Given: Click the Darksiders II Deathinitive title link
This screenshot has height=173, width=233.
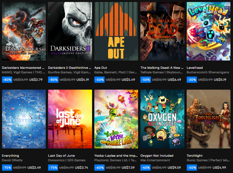Looking at the screenshot, I should coord(69,68).
